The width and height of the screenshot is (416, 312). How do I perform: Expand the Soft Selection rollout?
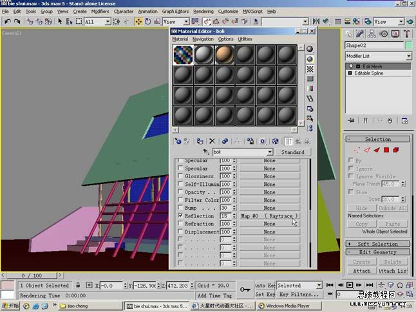pyautogui.click(x=378, y=244)
